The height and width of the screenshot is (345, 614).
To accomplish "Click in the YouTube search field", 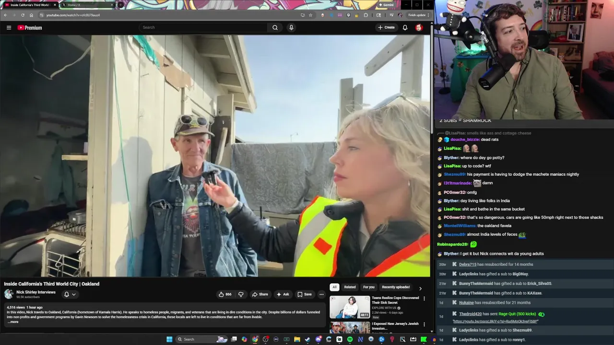I will [204, 27].
